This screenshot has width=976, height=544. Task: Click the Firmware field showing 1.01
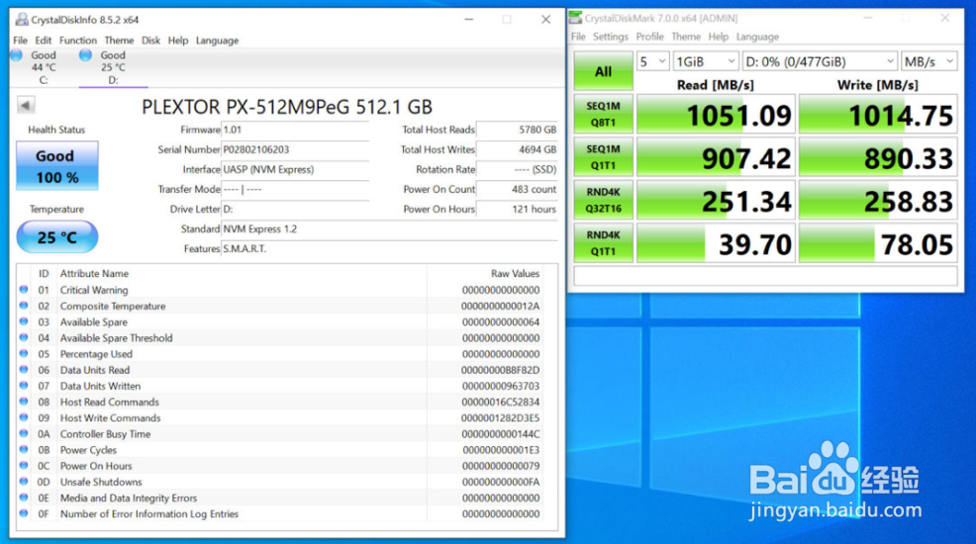[x=295, y=130]
